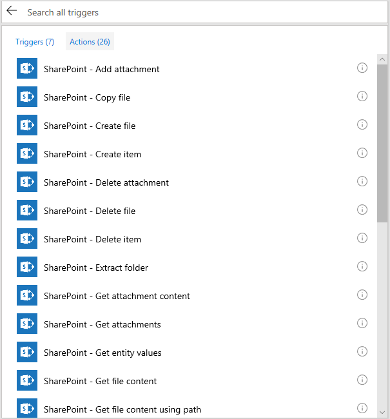390x419 pixels.
Task: Switch to the Triggers (7) tab
Action: click(35, 42)
